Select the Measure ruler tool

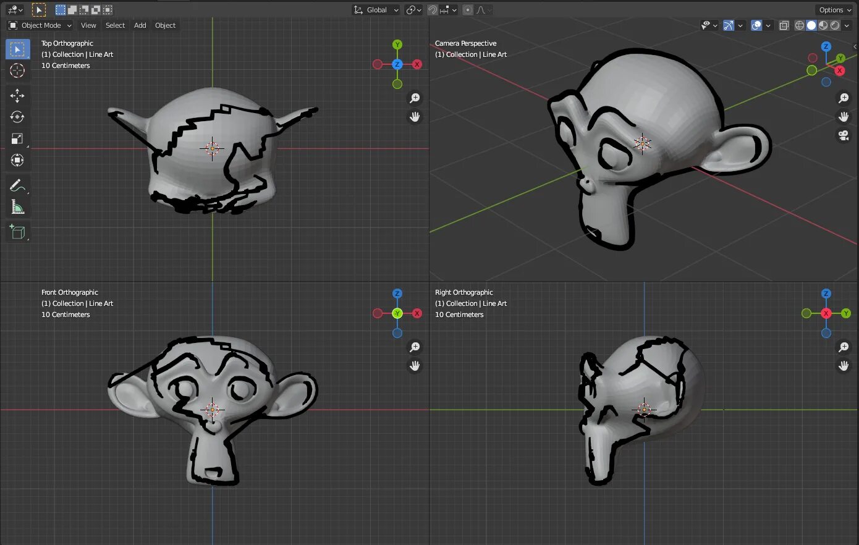[x=17, y=208]
